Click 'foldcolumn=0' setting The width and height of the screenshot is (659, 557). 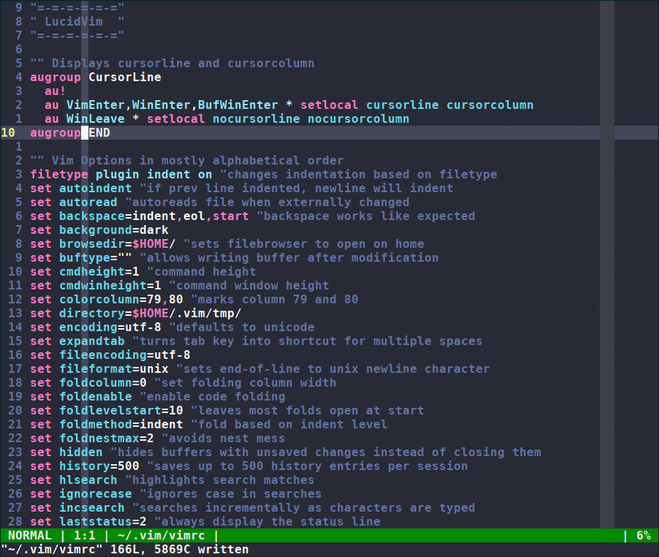(x=102, y=382)
